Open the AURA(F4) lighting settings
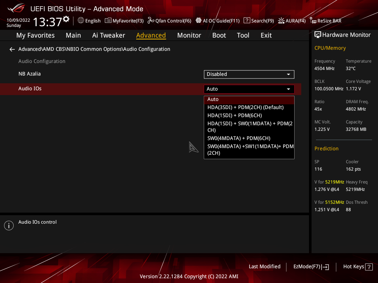Image resolution: width=378 pixels, height=283 pixels. coord(292,21)
